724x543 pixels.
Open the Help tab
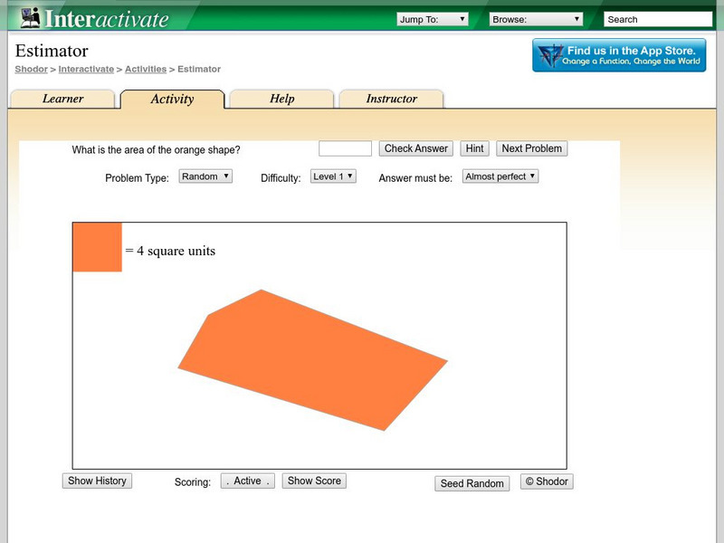(x=281, y=100)
